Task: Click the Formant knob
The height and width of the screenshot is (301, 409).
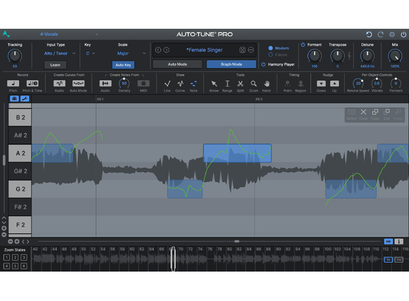Action: 314,56
